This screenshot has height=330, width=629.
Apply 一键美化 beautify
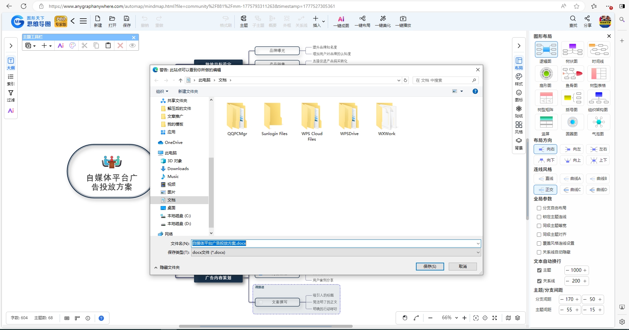(383, 21)
